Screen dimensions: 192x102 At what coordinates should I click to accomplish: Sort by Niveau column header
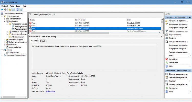[51, 20]
